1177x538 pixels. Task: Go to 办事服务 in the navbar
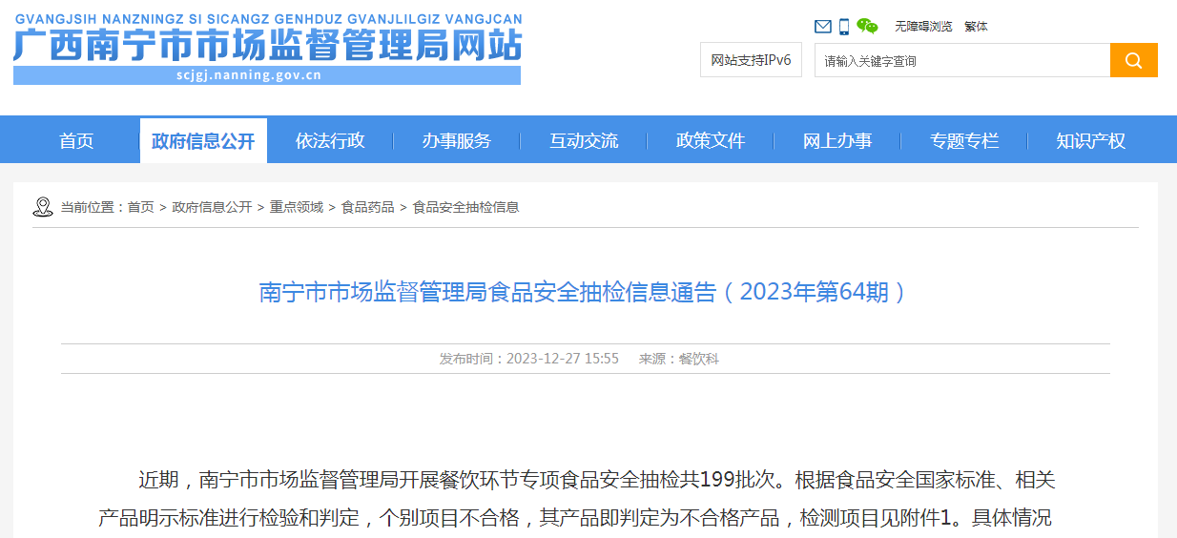(457, 141)
